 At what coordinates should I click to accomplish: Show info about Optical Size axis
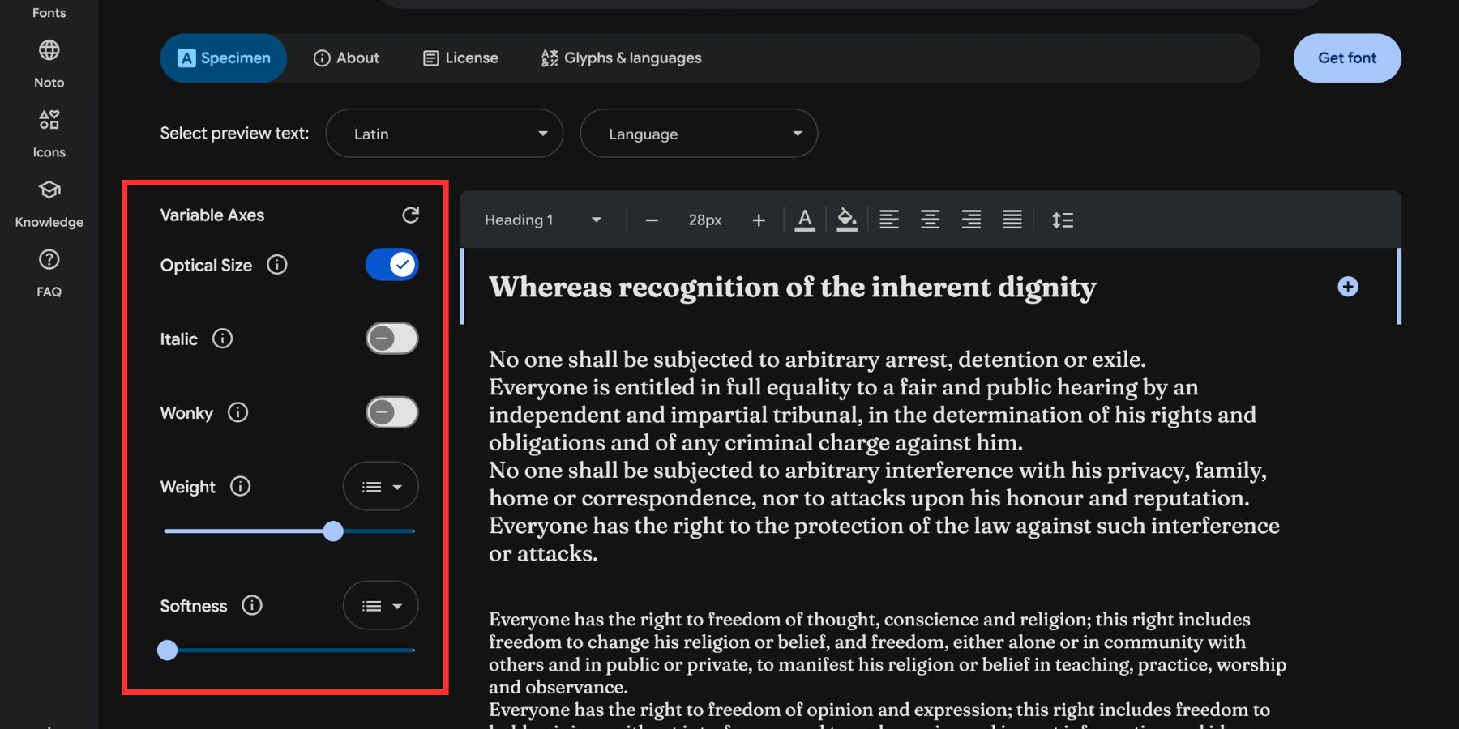point(277,265)
